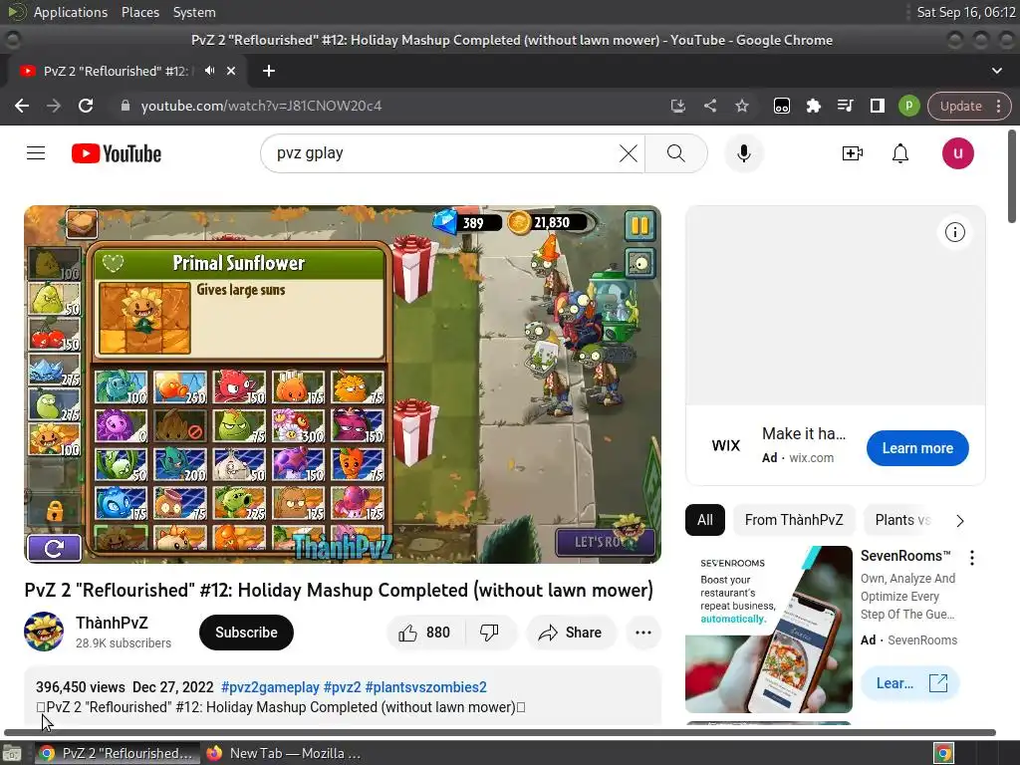Image resolution: width=1020 pixels, height=765 pixels.
Task: Open ThànhPvZ channel avatar
Action: (44, 631)
